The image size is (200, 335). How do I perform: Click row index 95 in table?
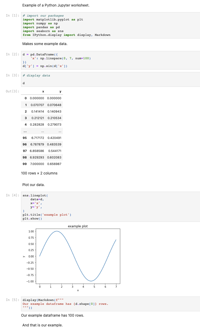[x=25, y=138]
